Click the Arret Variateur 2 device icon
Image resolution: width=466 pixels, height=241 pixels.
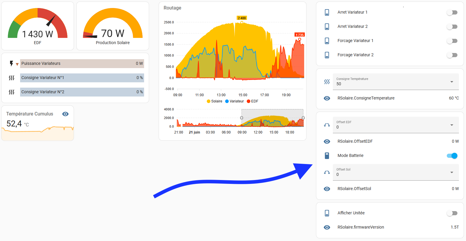click(x=327, y=26)
